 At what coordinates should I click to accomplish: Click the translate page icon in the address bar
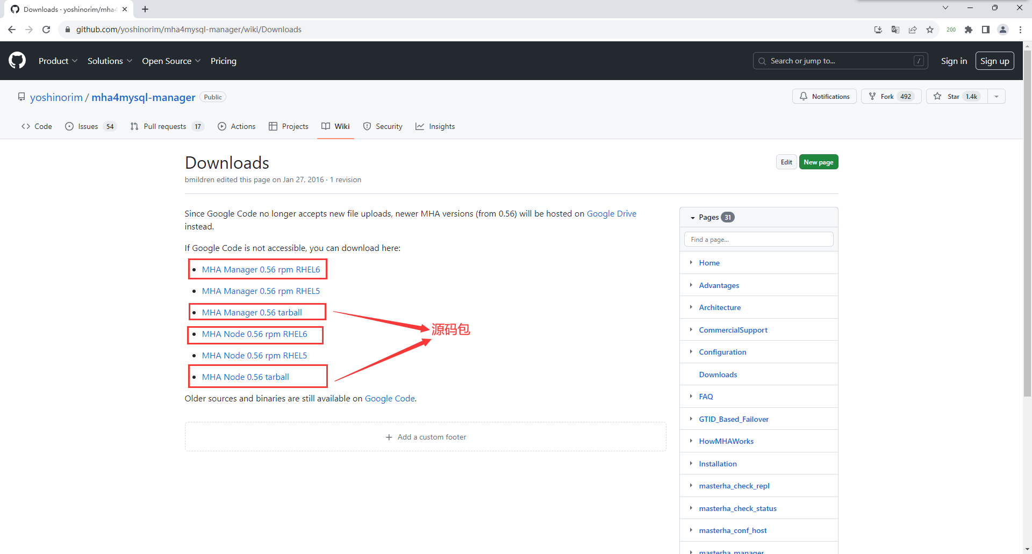tap(895, 30)
